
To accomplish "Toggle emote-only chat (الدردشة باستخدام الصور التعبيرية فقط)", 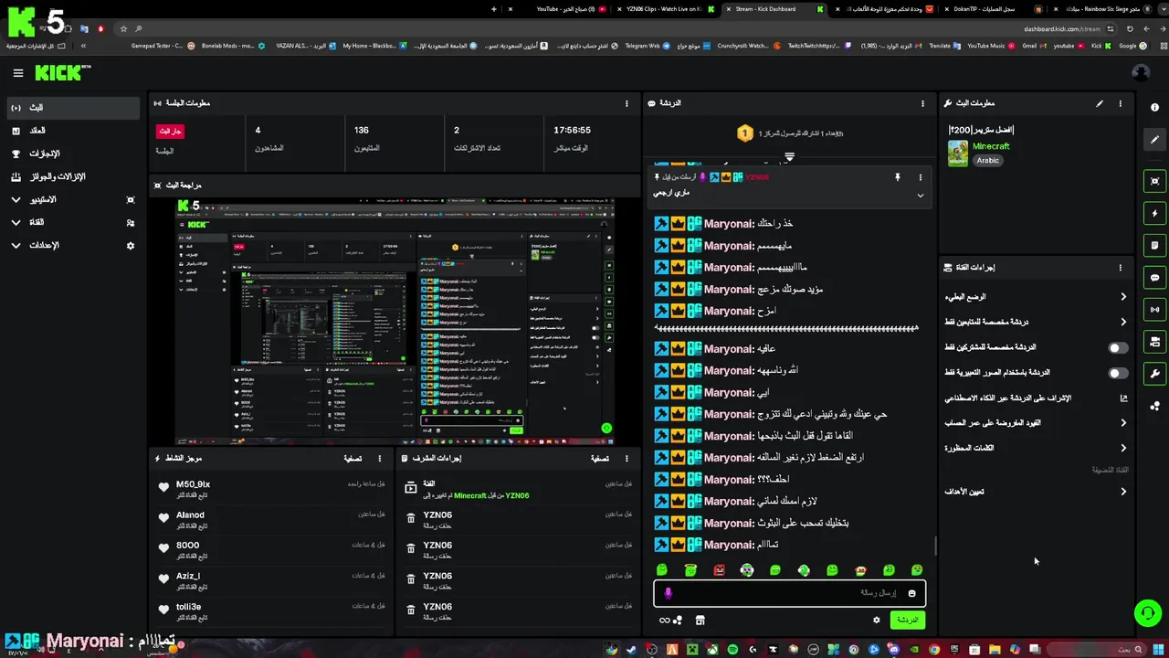I will 1118,373.
